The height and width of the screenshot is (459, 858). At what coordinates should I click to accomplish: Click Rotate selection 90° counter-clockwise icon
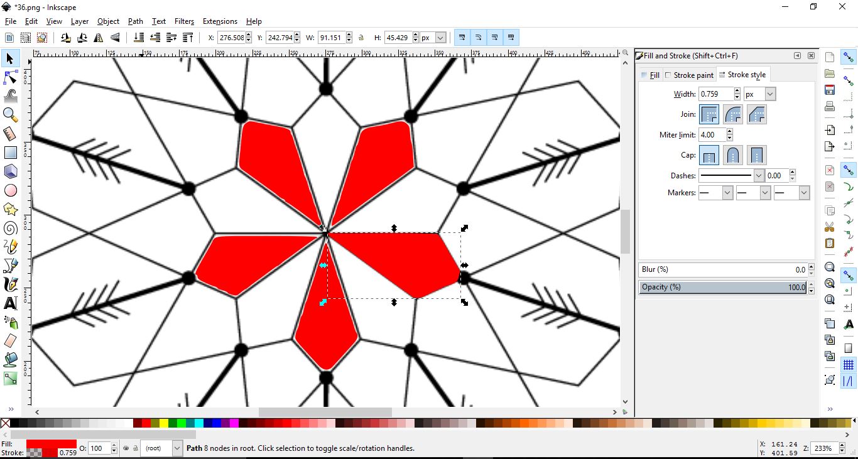tap(65, 38)
